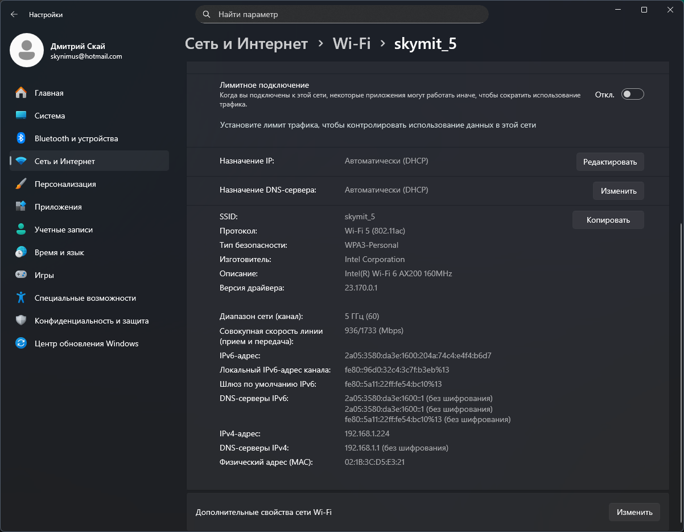
Task: Click the Personalization paintbrush icon
Action: tap(21, 184)
